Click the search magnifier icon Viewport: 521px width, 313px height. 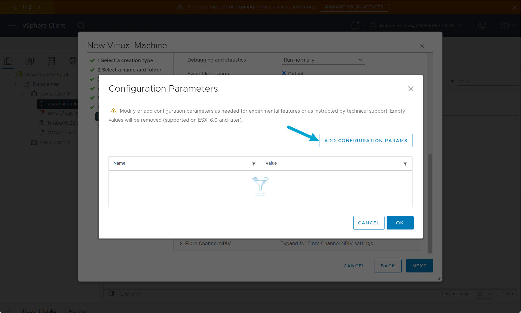[81, 26]
